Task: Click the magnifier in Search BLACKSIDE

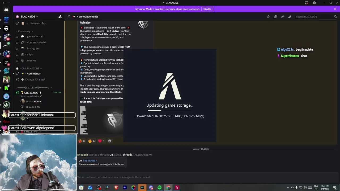Action: click(335, 16)
